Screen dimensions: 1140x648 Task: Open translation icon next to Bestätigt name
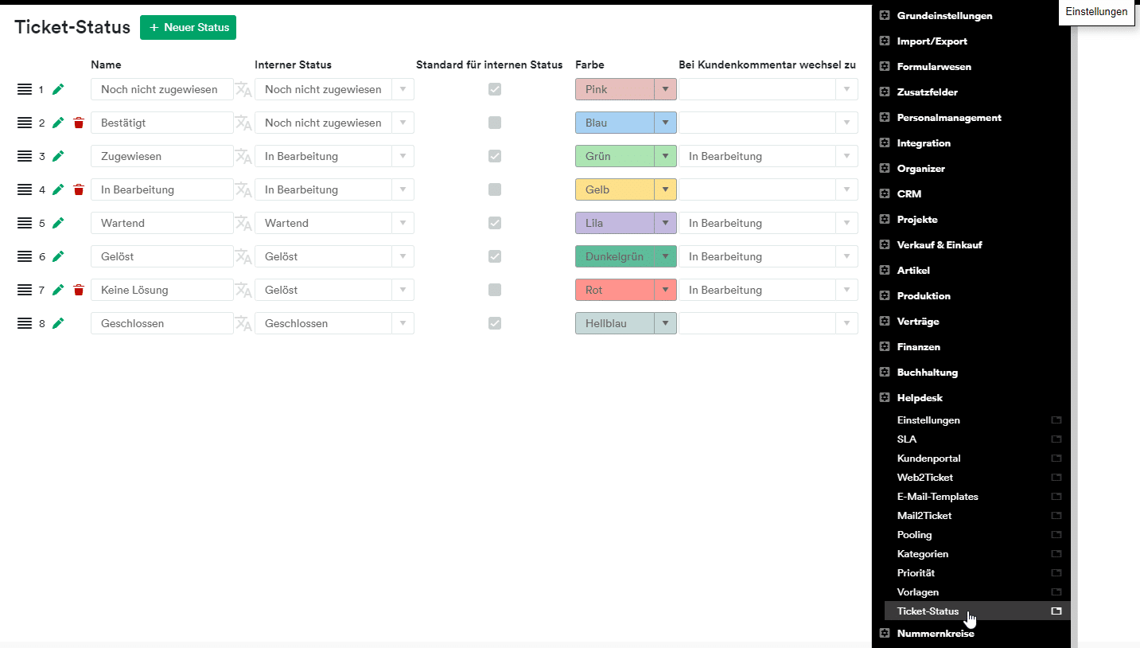coord(243,123)
